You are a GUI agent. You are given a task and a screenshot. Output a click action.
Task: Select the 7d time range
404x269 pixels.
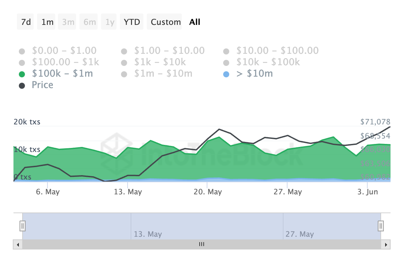26,22
